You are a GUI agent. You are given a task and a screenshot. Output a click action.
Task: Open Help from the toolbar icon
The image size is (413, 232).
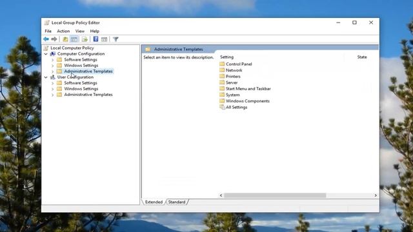(x=96, y=39)
